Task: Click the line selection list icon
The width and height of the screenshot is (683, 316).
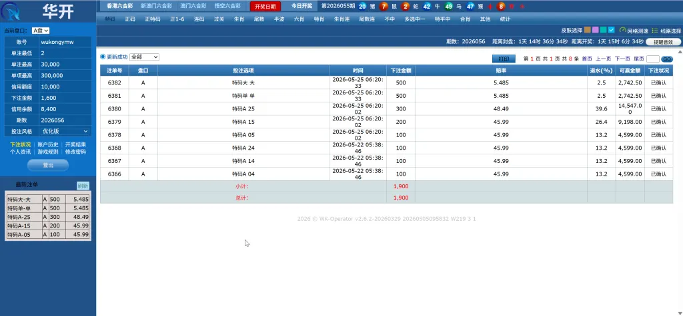Action: (655, 31)
